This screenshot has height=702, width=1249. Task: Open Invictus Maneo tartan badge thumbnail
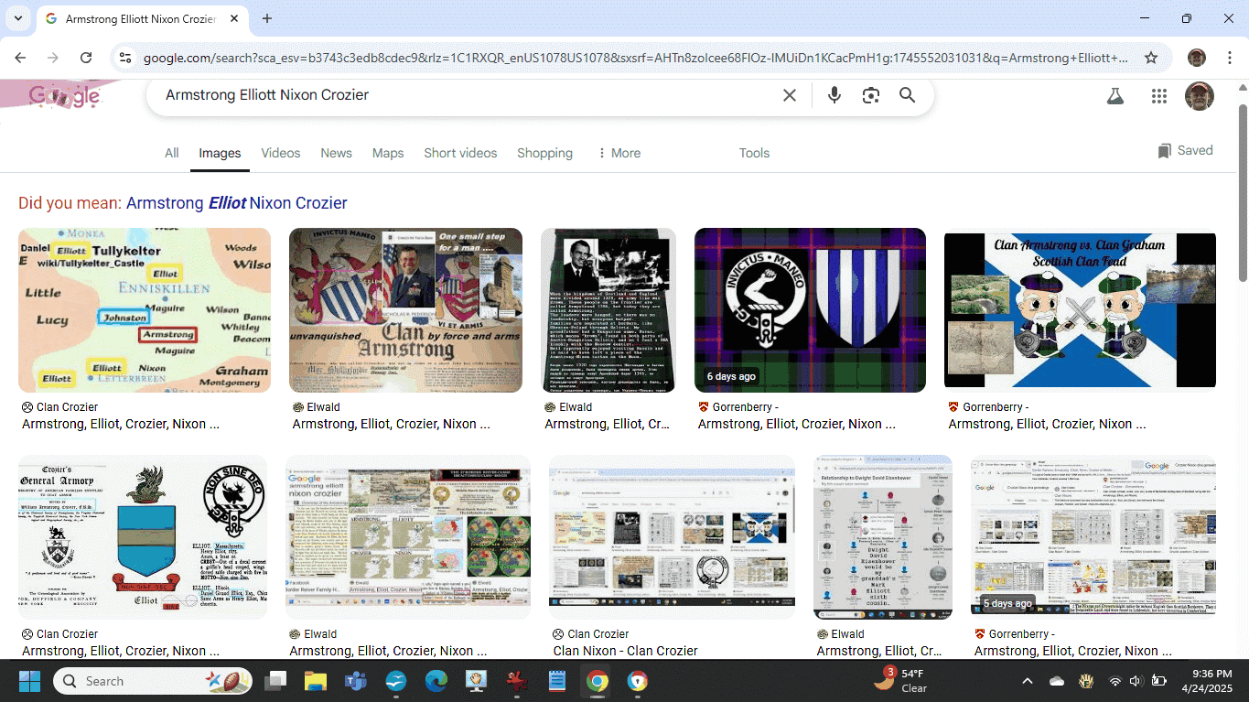810,310
